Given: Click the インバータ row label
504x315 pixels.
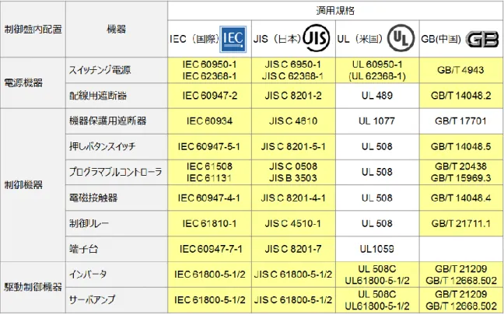Looking at the screenshot, I should tap(88, 275).
